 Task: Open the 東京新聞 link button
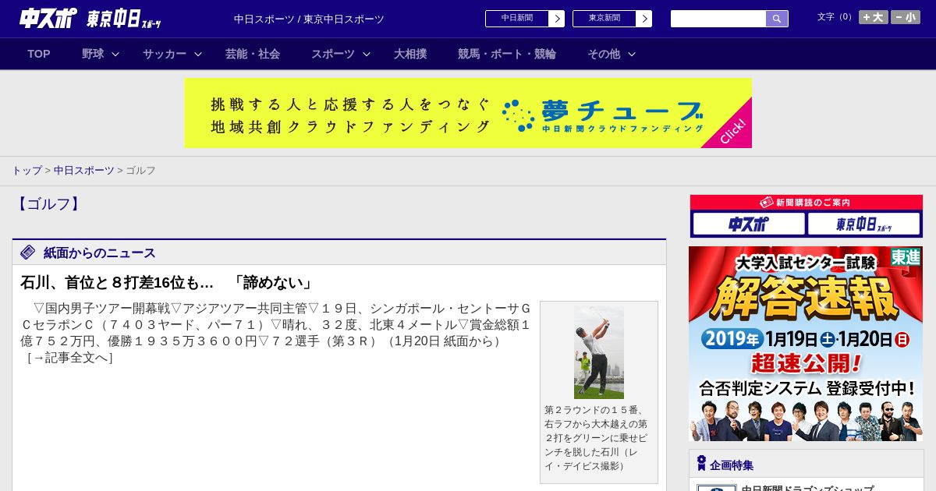(604, 19)
